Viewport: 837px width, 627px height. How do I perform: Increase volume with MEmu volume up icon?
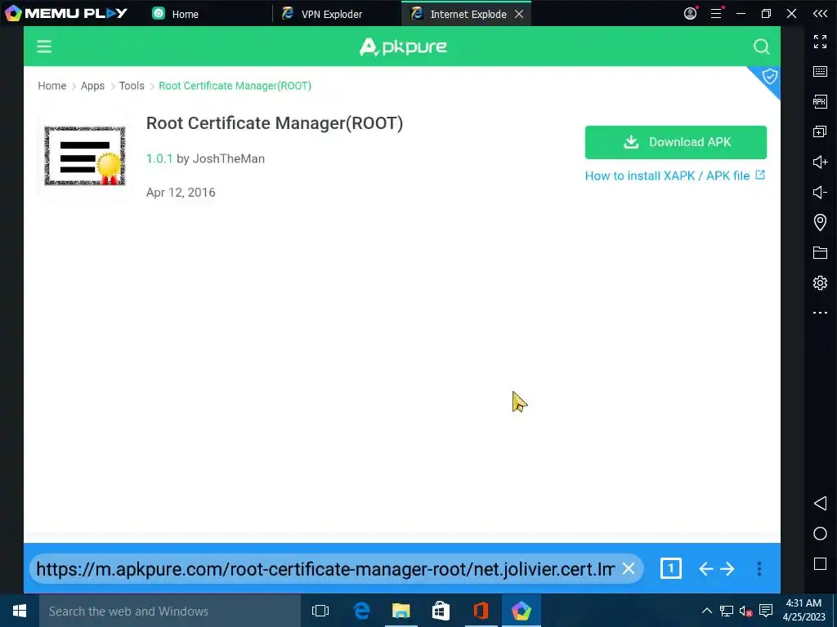point(820,162)
